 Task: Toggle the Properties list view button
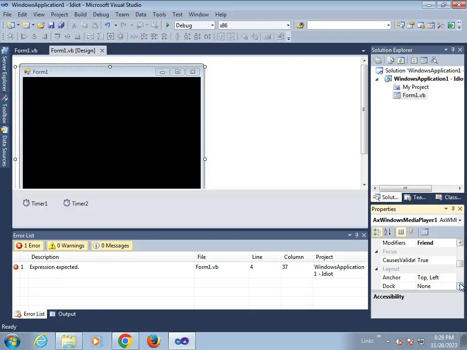(401, 232)
